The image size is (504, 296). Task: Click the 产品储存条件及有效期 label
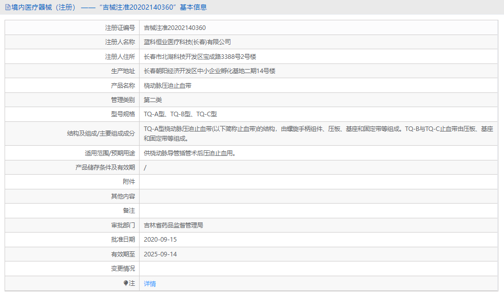pyautogui.click(x=105, y=168)
